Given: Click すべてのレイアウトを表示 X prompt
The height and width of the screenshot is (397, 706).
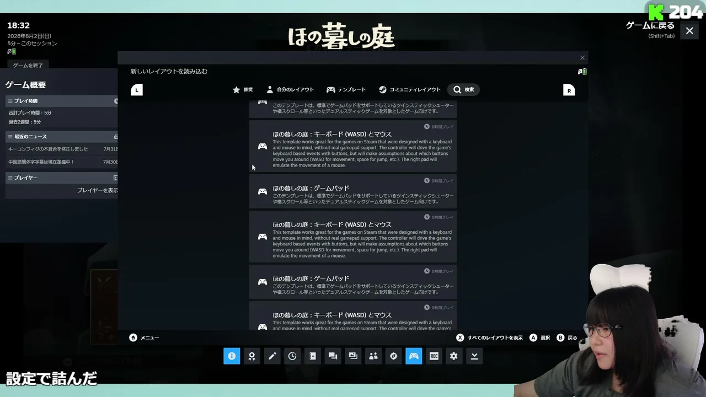Looking at the screenshot, I should point(490,337).
